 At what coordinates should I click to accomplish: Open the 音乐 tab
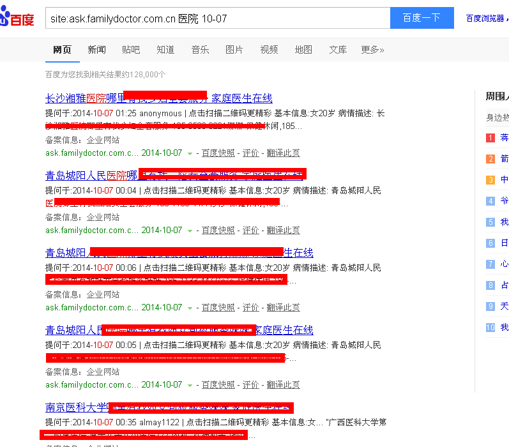pos(201,50)
